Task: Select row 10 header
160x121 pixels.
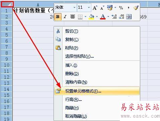Action: (6, 65)
